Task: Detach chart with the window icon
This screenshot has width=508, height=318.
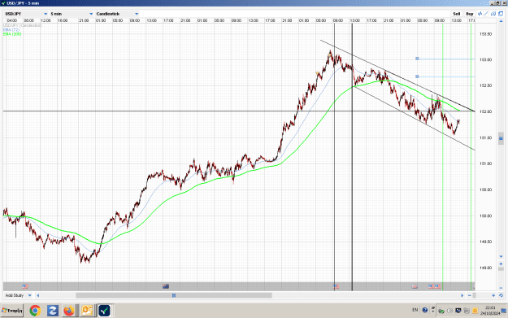Action: pyautogui.click(x=501, y=14)
